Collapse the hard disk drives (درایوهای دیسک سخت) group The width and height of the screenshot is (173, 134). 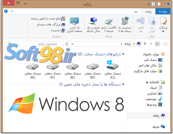click(x=123, y=54)
